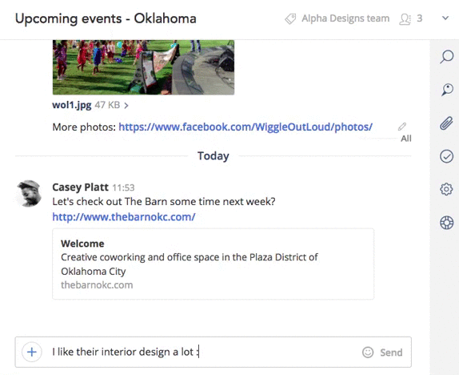Expand wol1.jpg file details arrow
Screen dimensions: 459x375
tap(126, 105)
